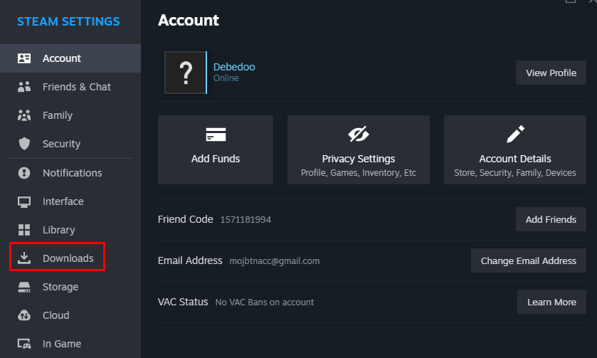597x358 pixels.
Task: Open the Add Funds tile
Action: (216, 149)
